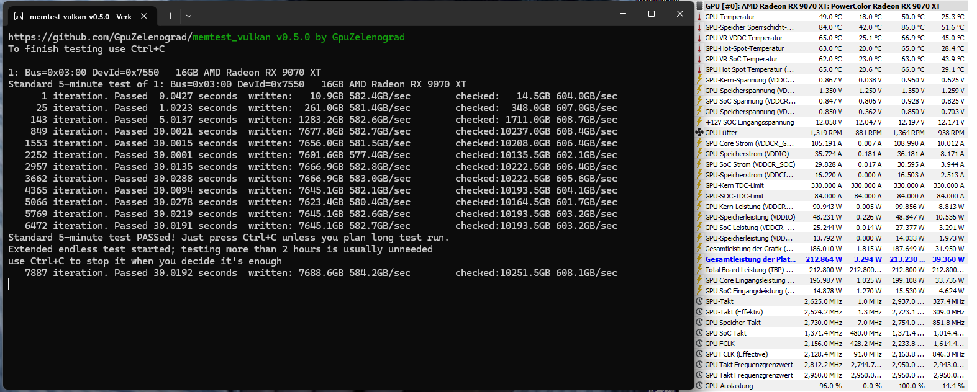977x392 pixels.
Task: Click the 849 iteration result line
Action: (323, 131)
